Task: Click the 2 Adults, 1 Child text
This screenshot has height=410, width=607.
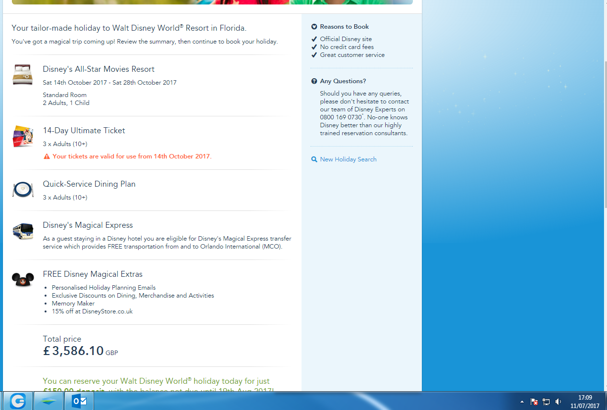Action: coord(66,103)
